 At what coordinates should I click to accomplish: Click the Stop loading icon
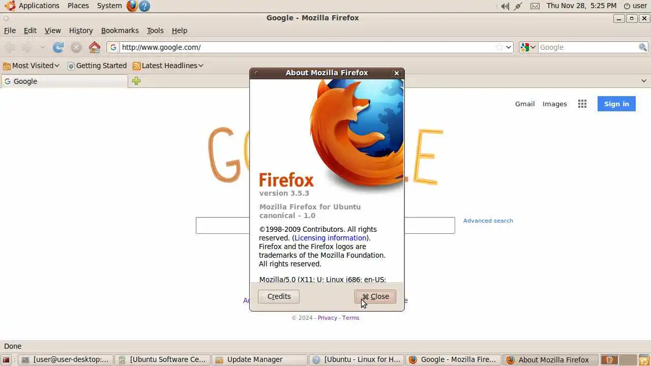pyautogui.click(x=76, y=47)
